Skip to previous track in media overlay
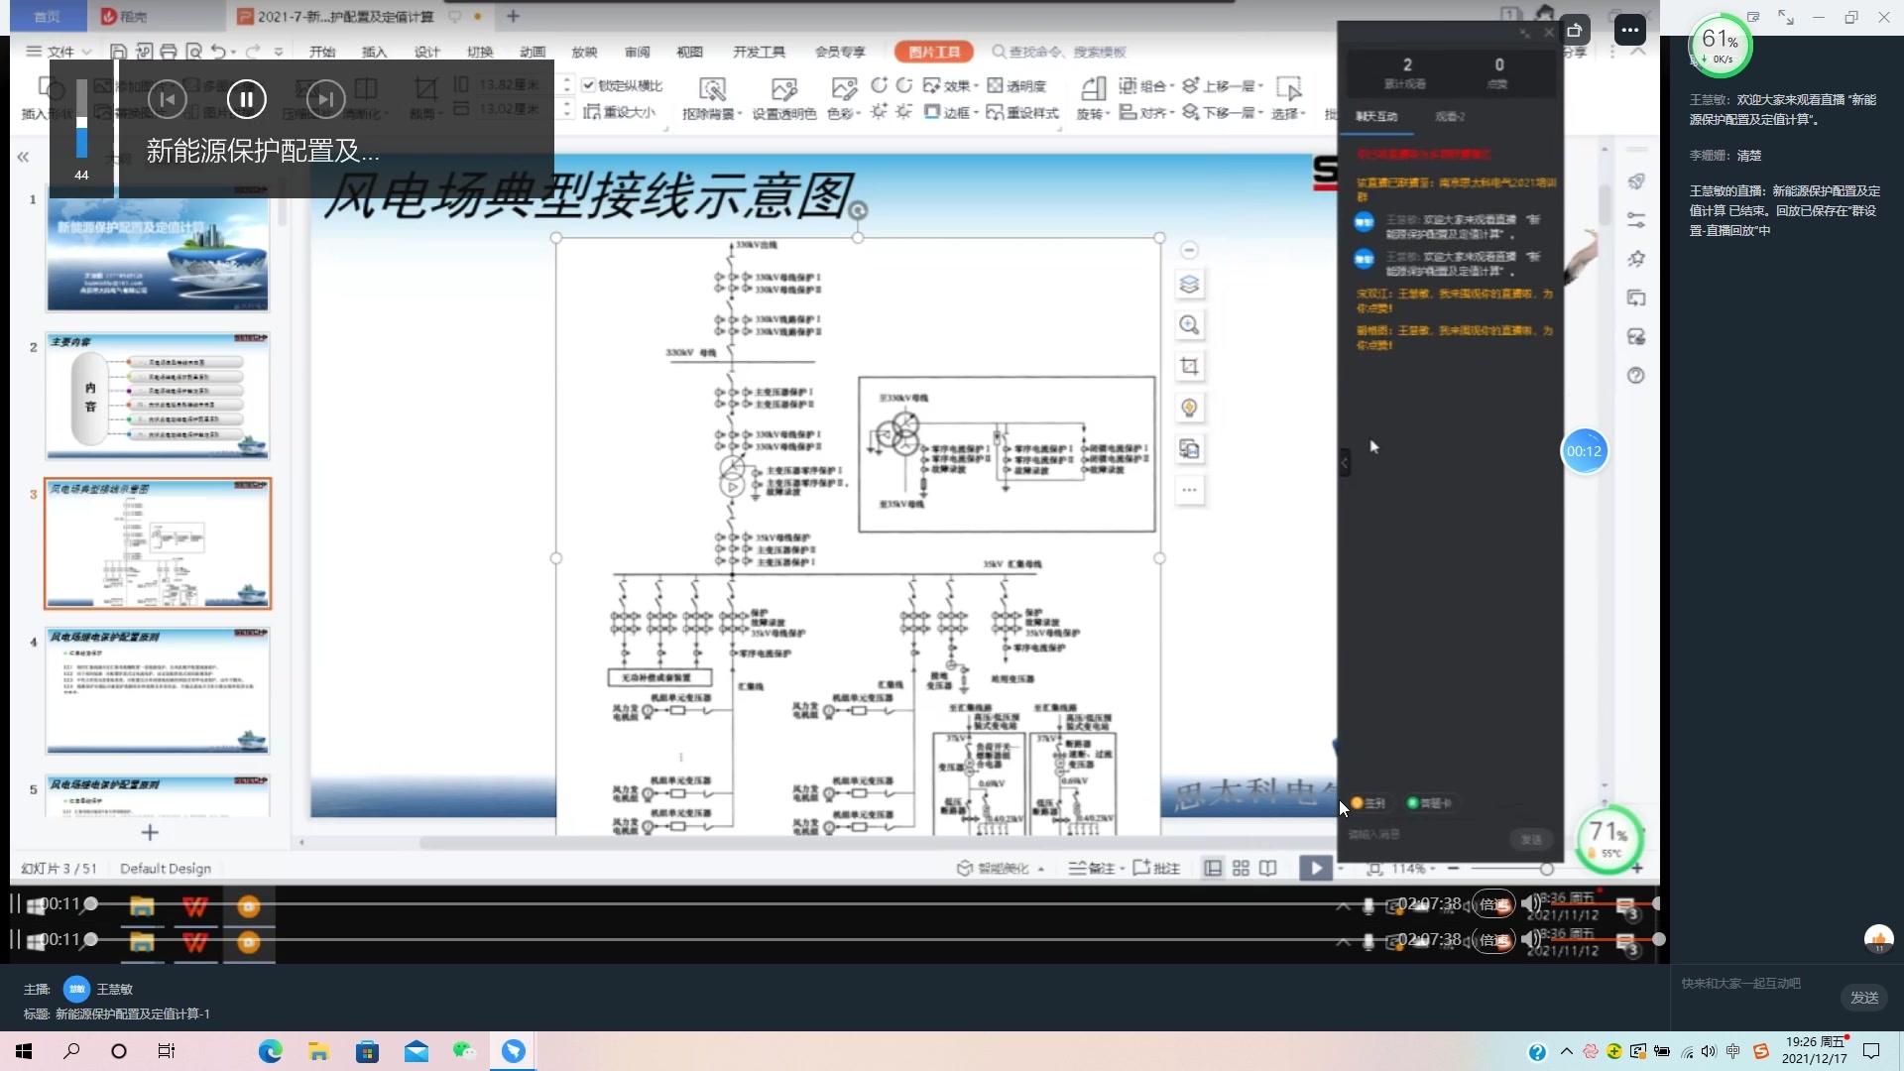 (168, 98)
